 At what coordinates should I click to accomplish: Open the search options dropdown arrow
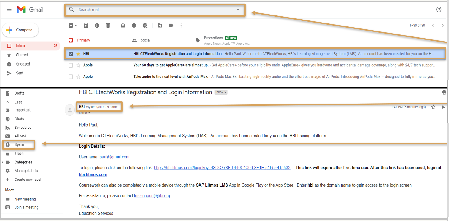(x=238, y=9)
